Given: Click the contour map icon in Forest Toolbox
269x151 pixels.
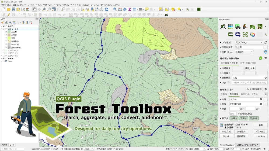Looking at the screenshot, I should click(260, 27).
